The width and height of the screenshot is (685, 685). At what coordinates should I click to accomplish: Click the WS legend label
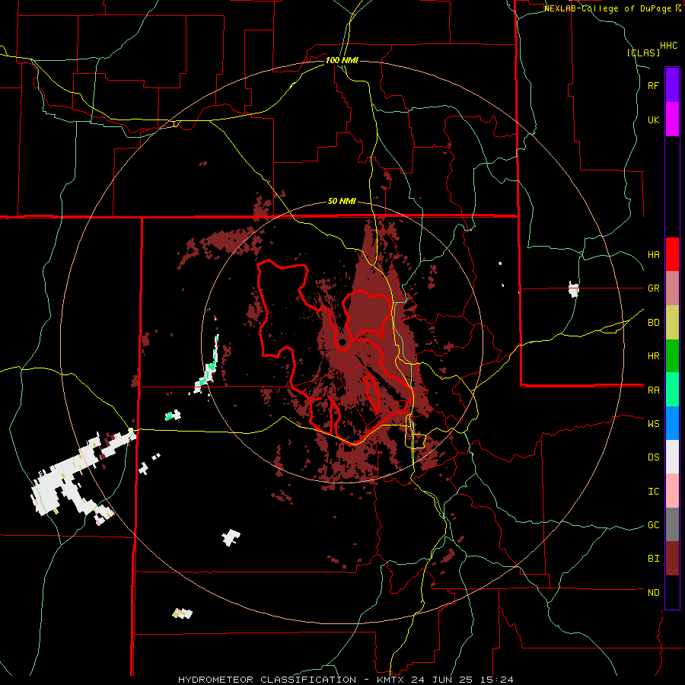coord(653,423)
